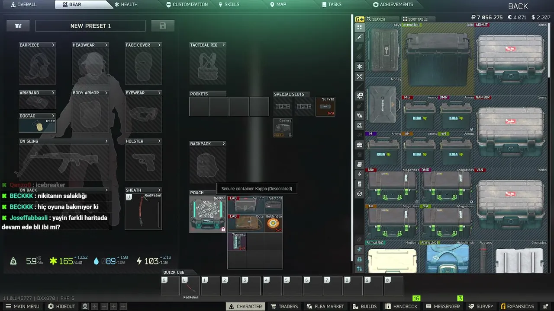Open the BUILDS screen

point(364,306)
